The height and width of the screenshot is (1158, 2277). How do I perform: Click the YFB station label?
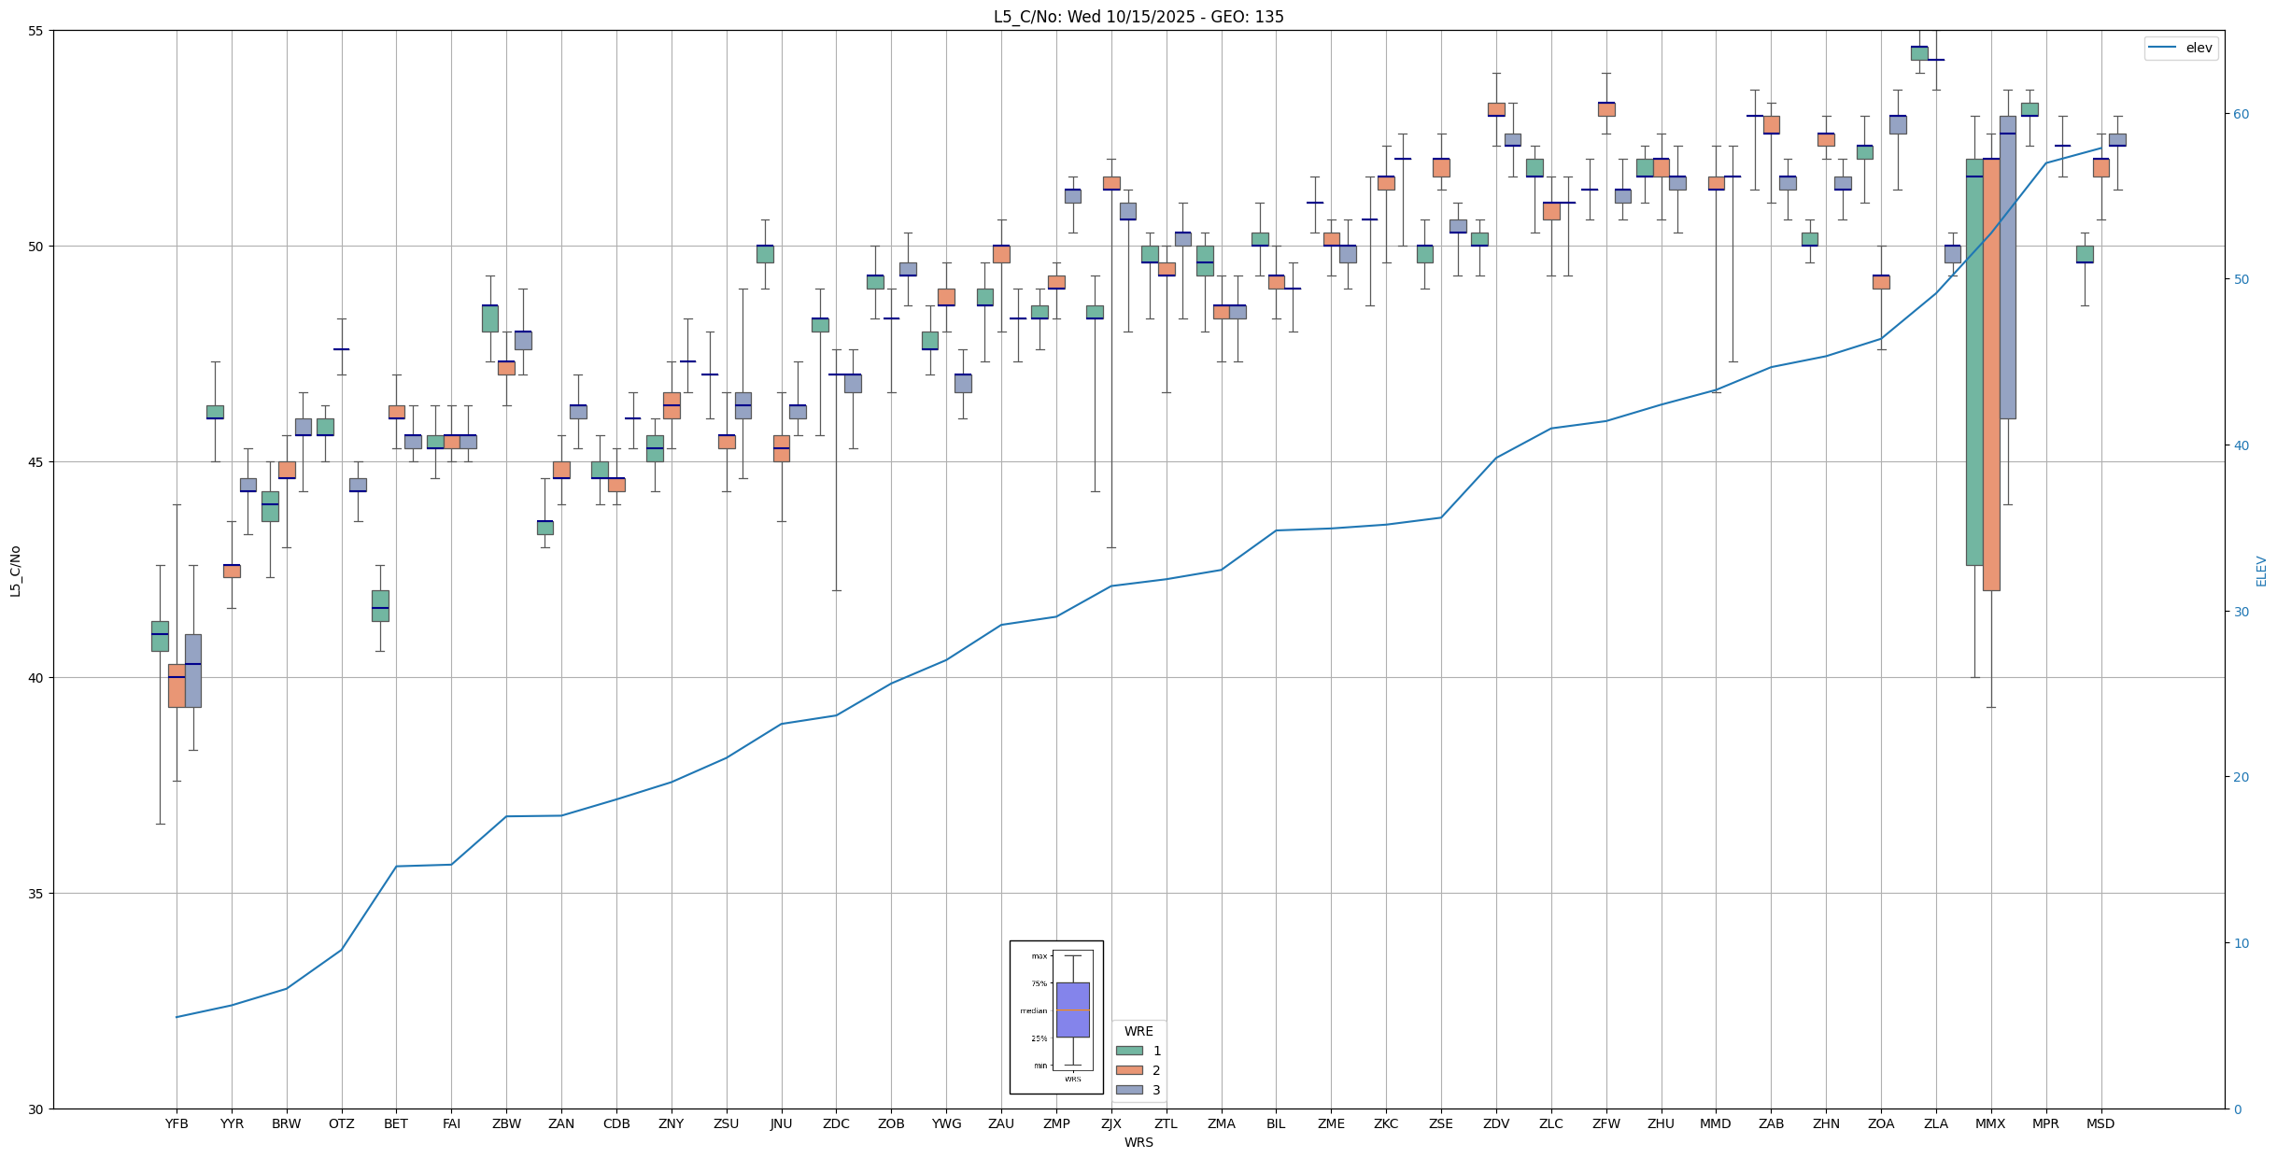[177, 1123]
